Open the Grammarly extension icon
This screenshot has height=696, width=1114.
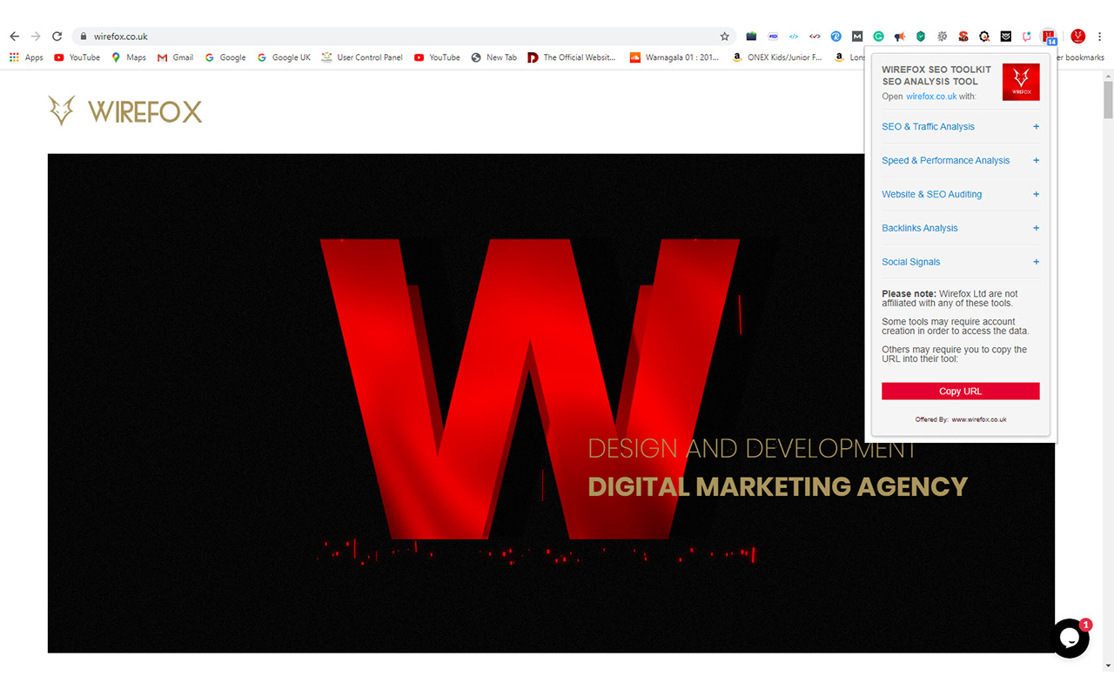pyautogui.click(x=879, y=37)
